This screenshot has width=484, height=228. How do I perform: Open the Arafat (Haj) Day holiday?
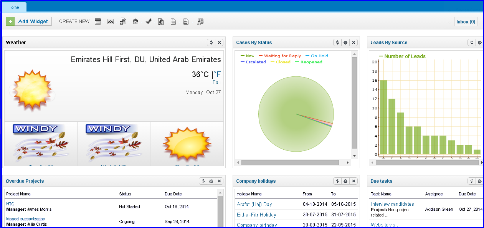pos(254,205)
